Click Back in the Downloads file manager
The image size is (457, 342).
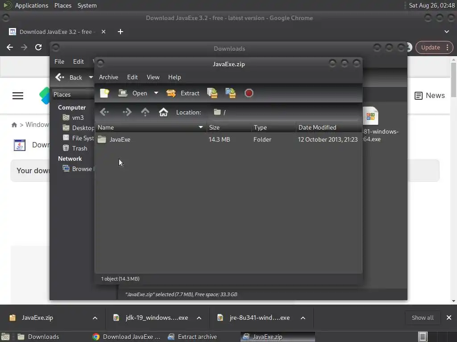69,77
